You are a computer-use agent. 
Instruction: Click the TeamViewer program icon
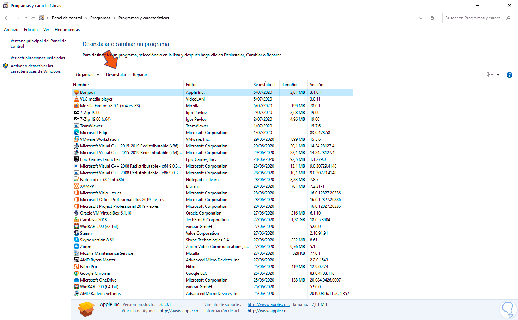coord(76,126)
